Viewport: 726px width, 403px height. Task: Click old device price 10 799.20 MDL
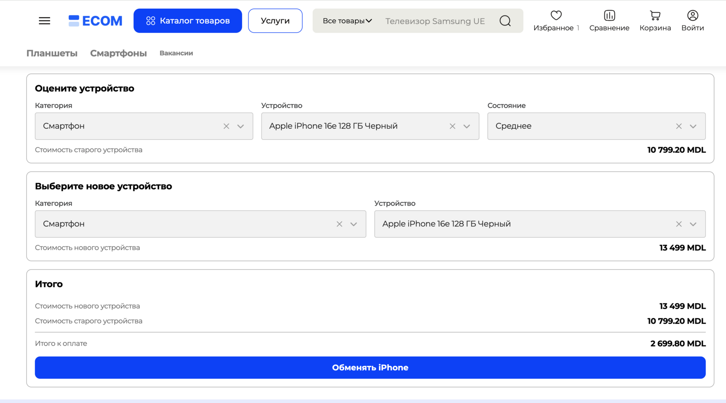676,150
